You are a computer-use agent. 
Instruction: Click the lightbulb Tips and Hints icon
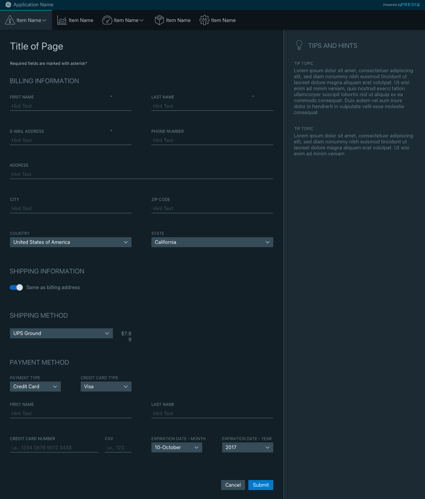[x=299, y=45]
